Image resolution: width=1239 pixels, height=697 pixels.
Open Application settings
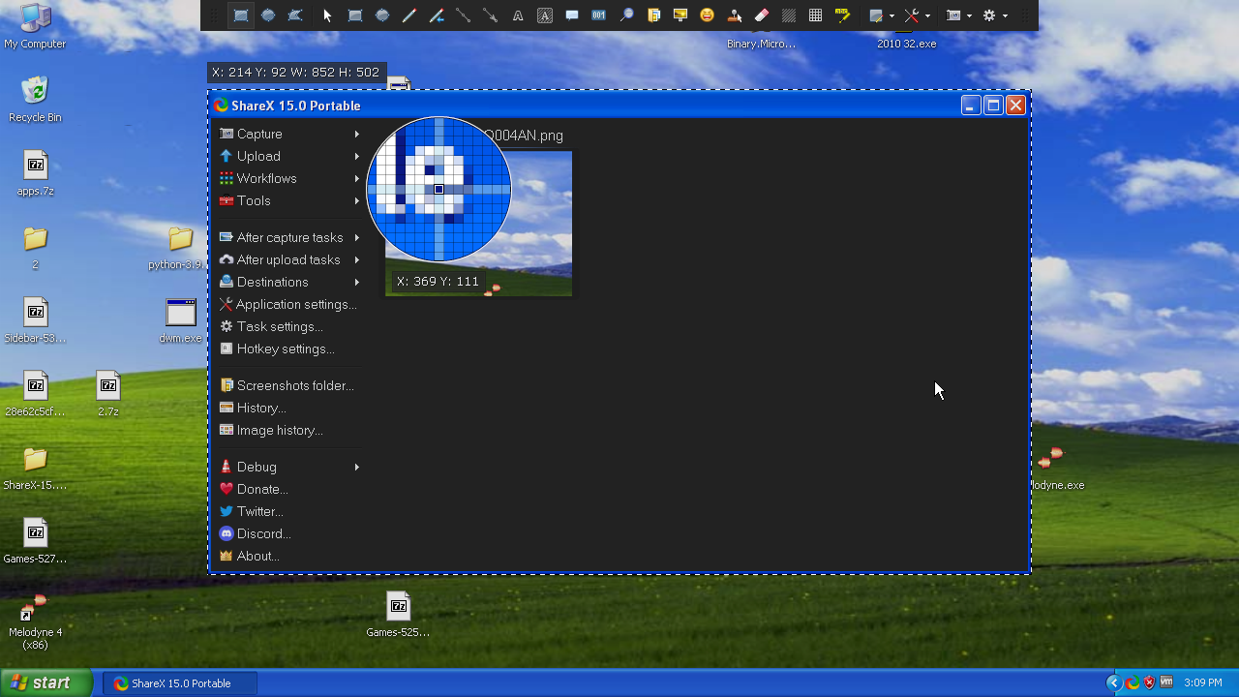(289, 304)
